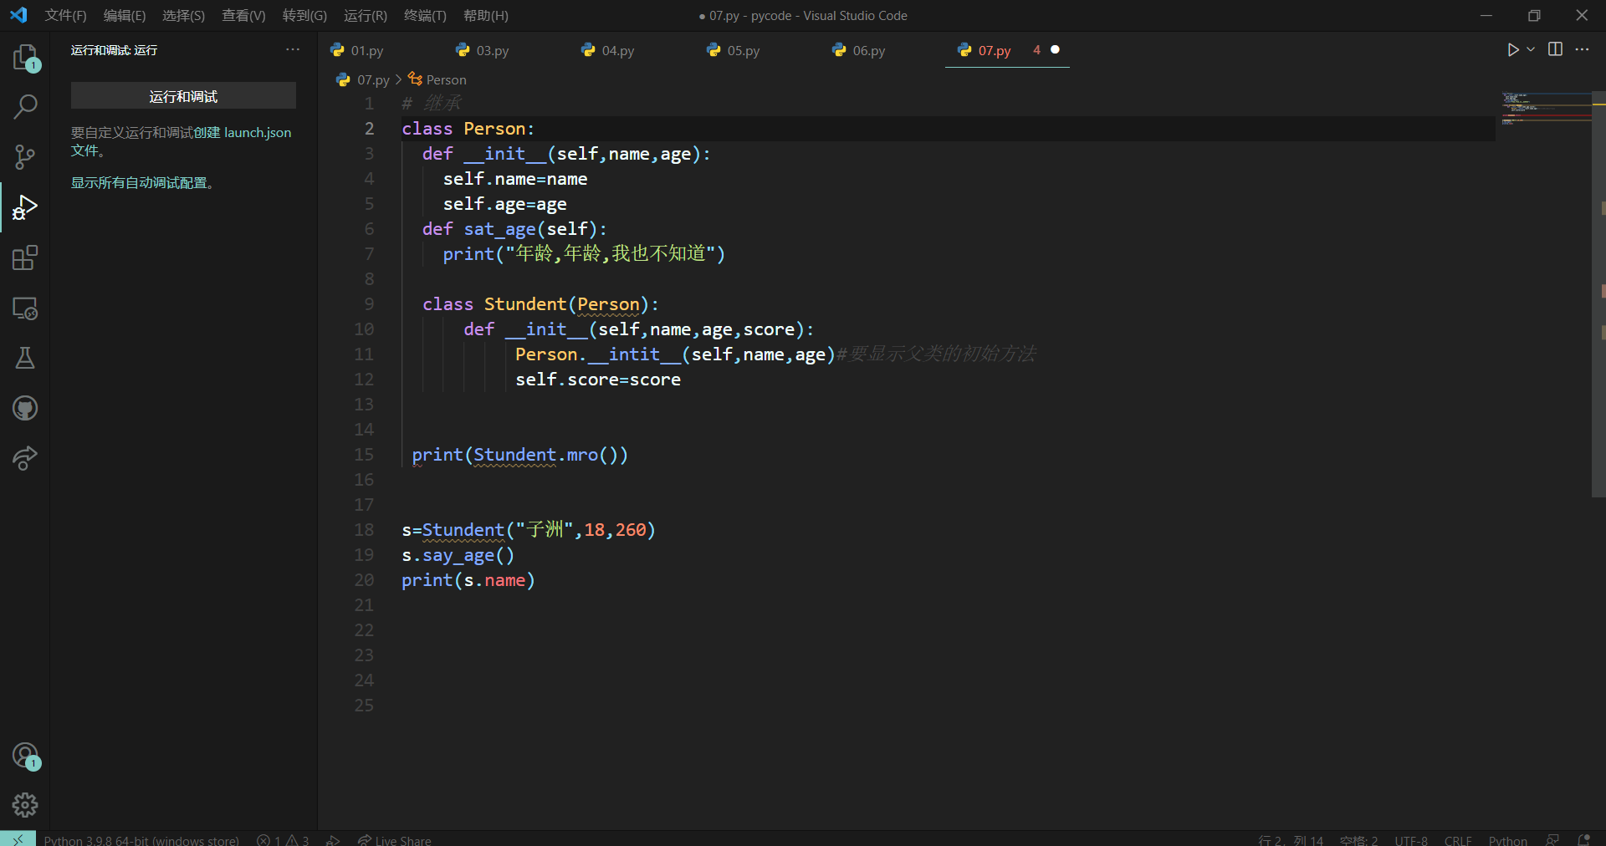1606x846 pixels.
Task: Open the 编辑(E) menu
Action: [125, 15]
